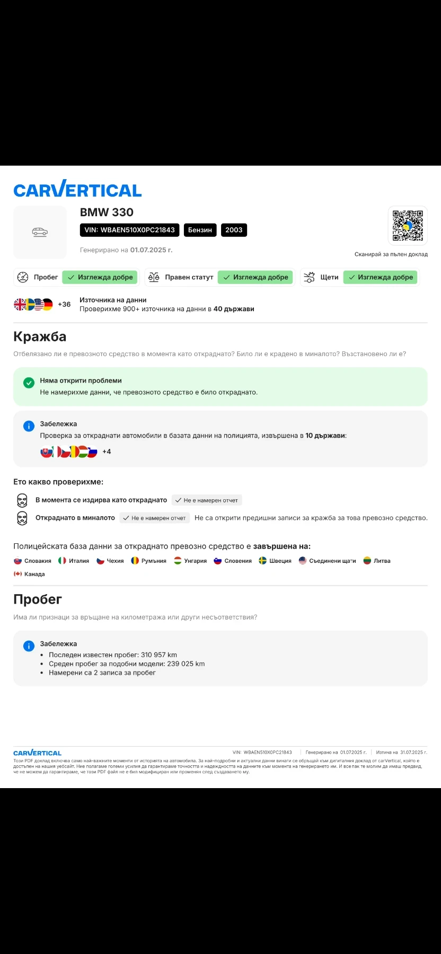Select the VIN WBAEN510X0PC21843 badge
This screenshot has height=954, width=441.
pyautogui.click(x=129, y=230)
